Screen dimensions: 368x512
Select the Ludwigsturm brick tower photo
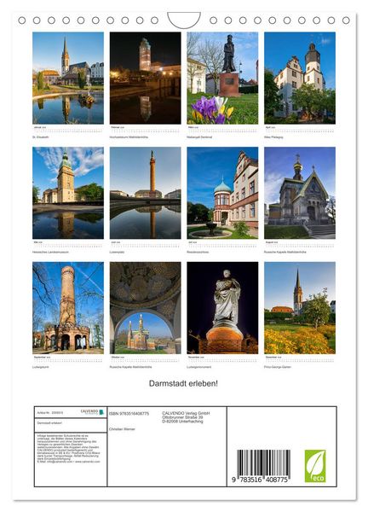coord(68,307)
